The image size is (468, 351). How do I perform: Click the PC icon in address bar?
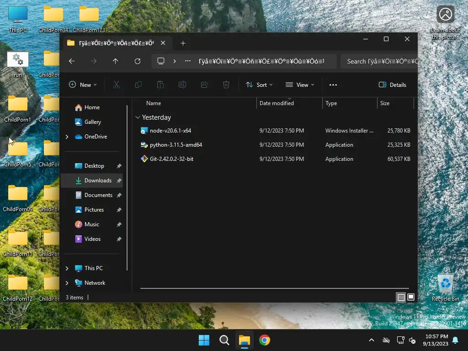pos(161,61)
